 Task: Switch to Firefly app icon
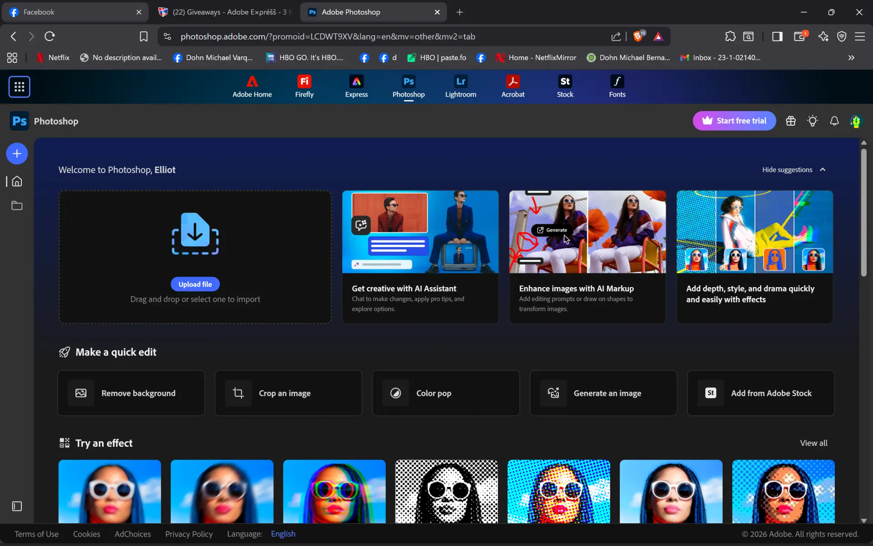304,86
